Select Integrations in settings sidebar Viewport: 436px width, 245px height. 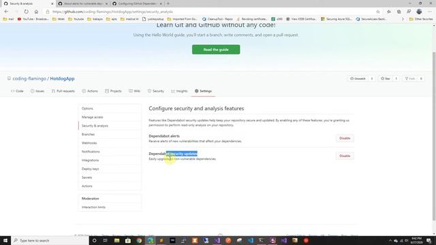click(110, 160)
